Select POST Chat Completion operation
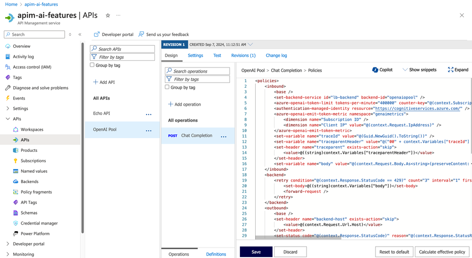Image resolution: width=472 pixels, height=258 pixels. point(198,136)
